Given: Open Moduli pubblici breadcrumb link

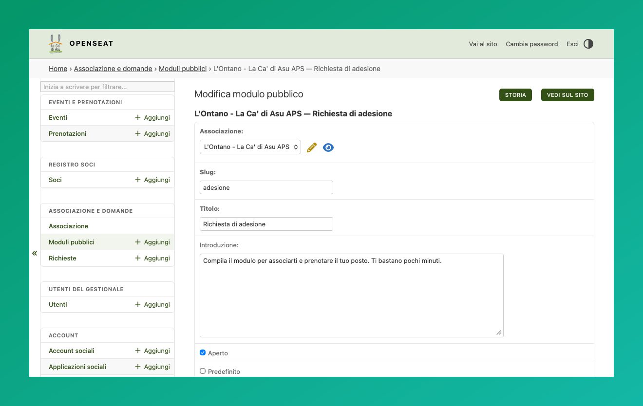Looking at the screenshot, I should point(183,69).
